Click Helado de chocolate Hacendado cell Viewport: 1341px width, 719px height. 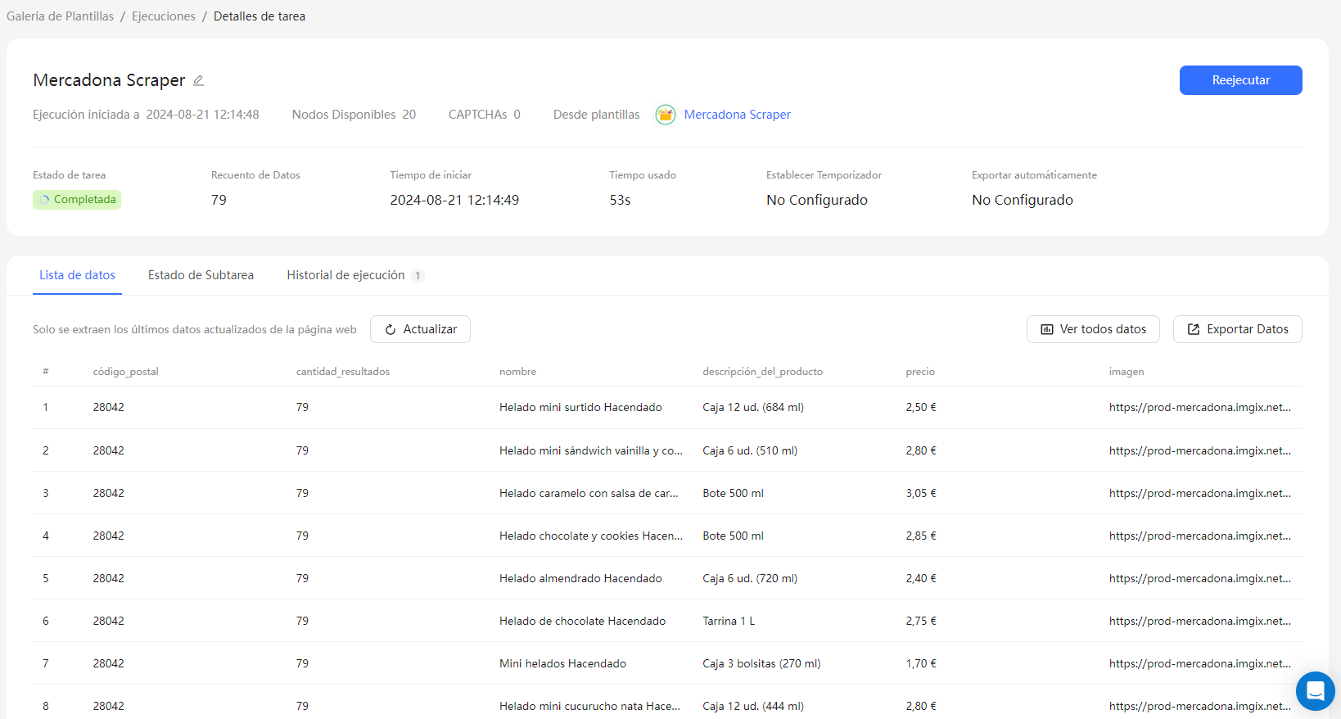click(582, 621)
